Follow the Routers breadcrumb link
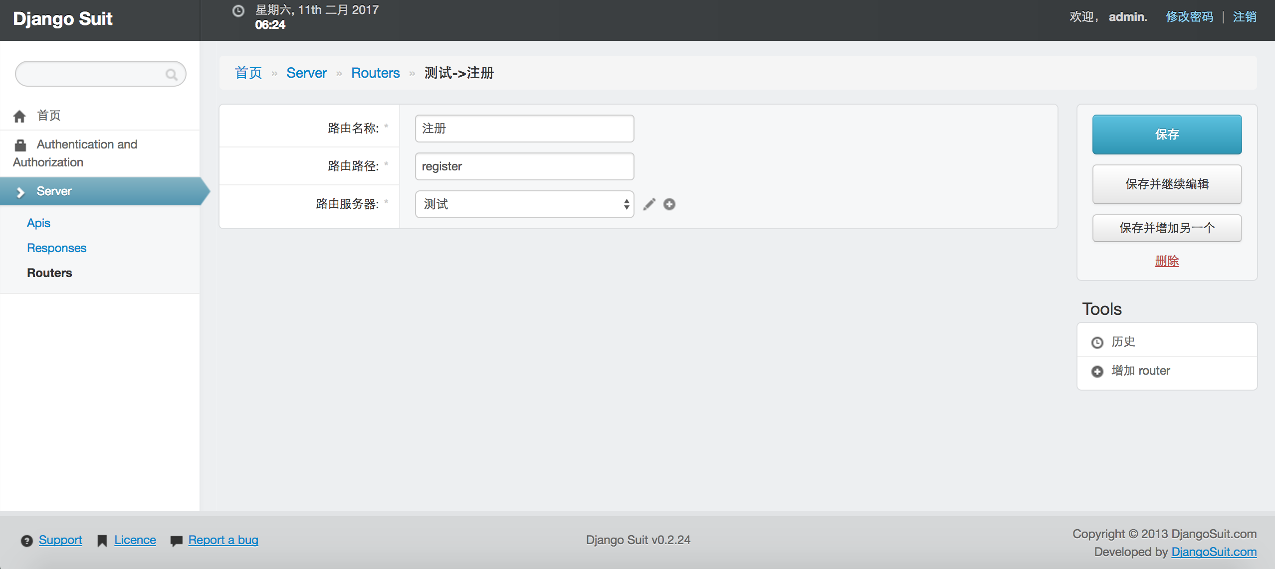This screenshot has height=569, width=1275. (x=375, y=73)
